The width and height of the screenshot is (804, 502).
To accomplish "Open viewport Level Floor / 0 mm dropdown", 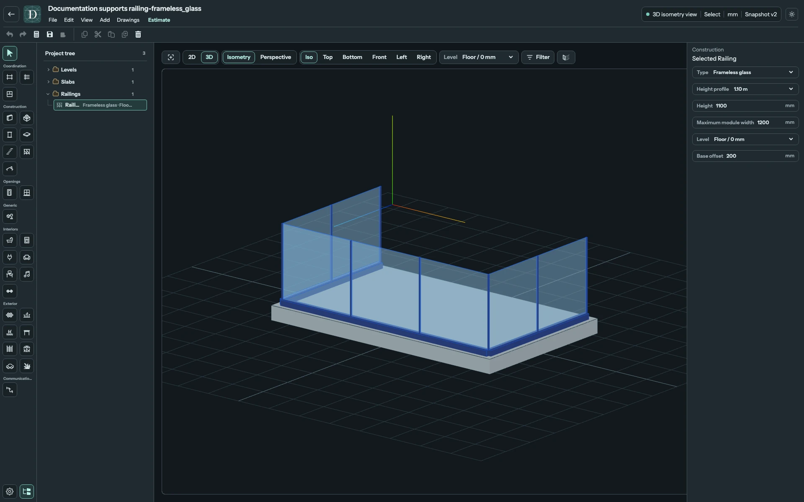I will 479,57.
